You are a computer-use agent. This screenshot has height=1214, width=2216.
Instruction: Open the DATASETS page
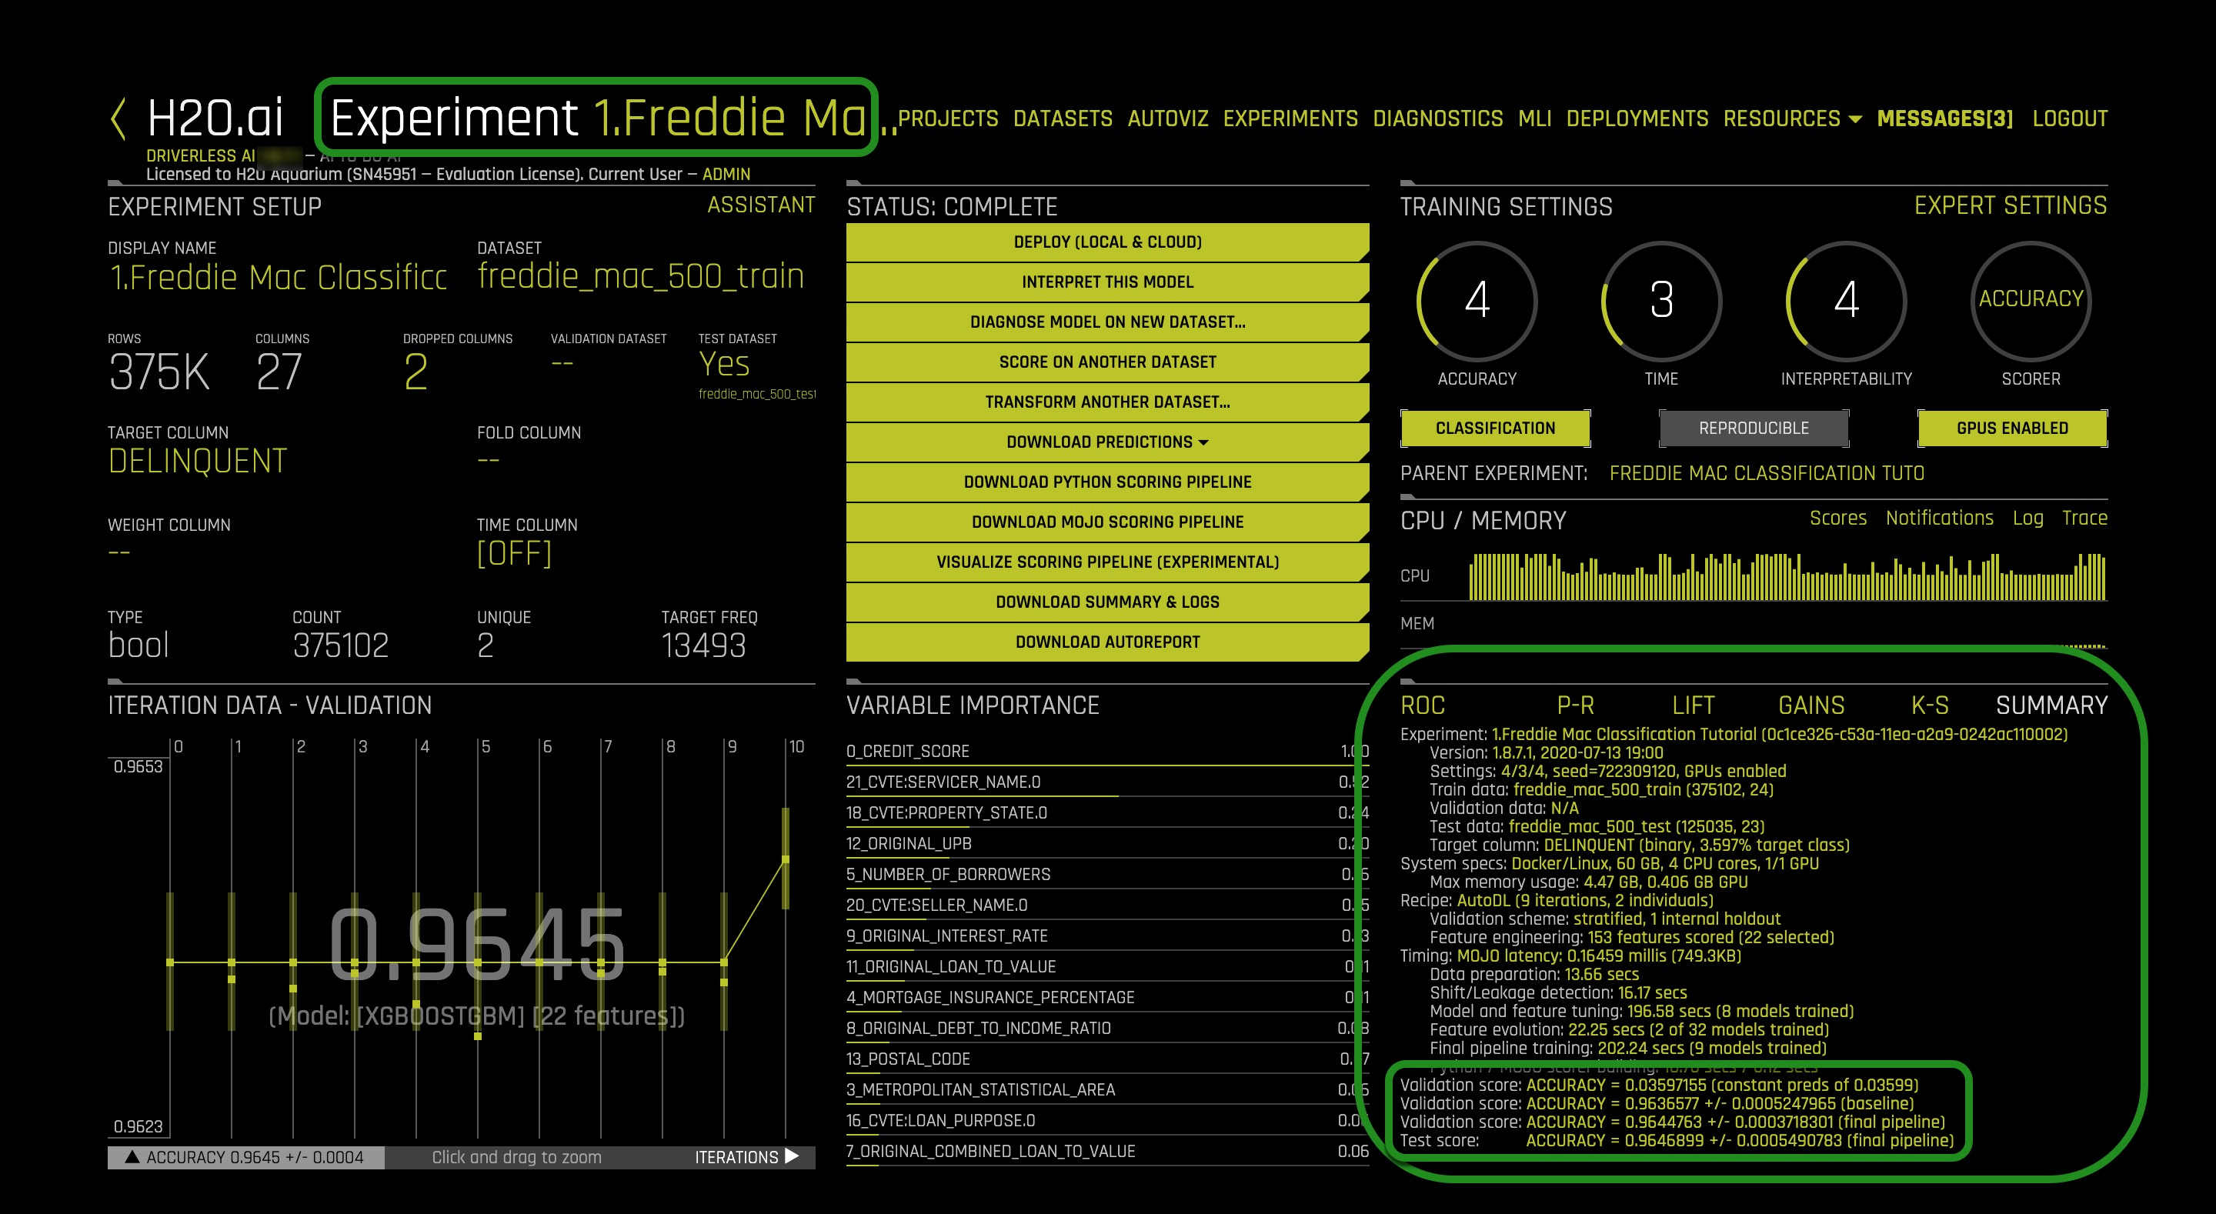click(1063, 118)
